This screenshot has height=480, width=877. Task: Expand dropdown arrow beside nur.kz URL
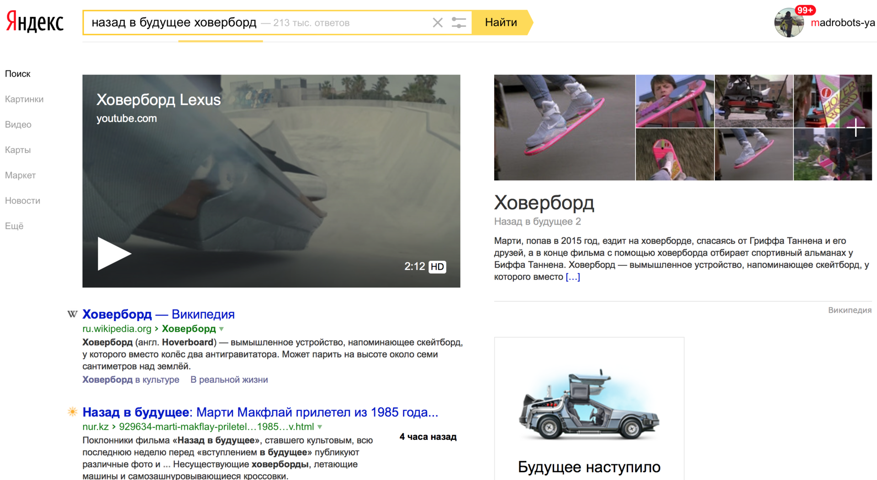pos(320,427)
